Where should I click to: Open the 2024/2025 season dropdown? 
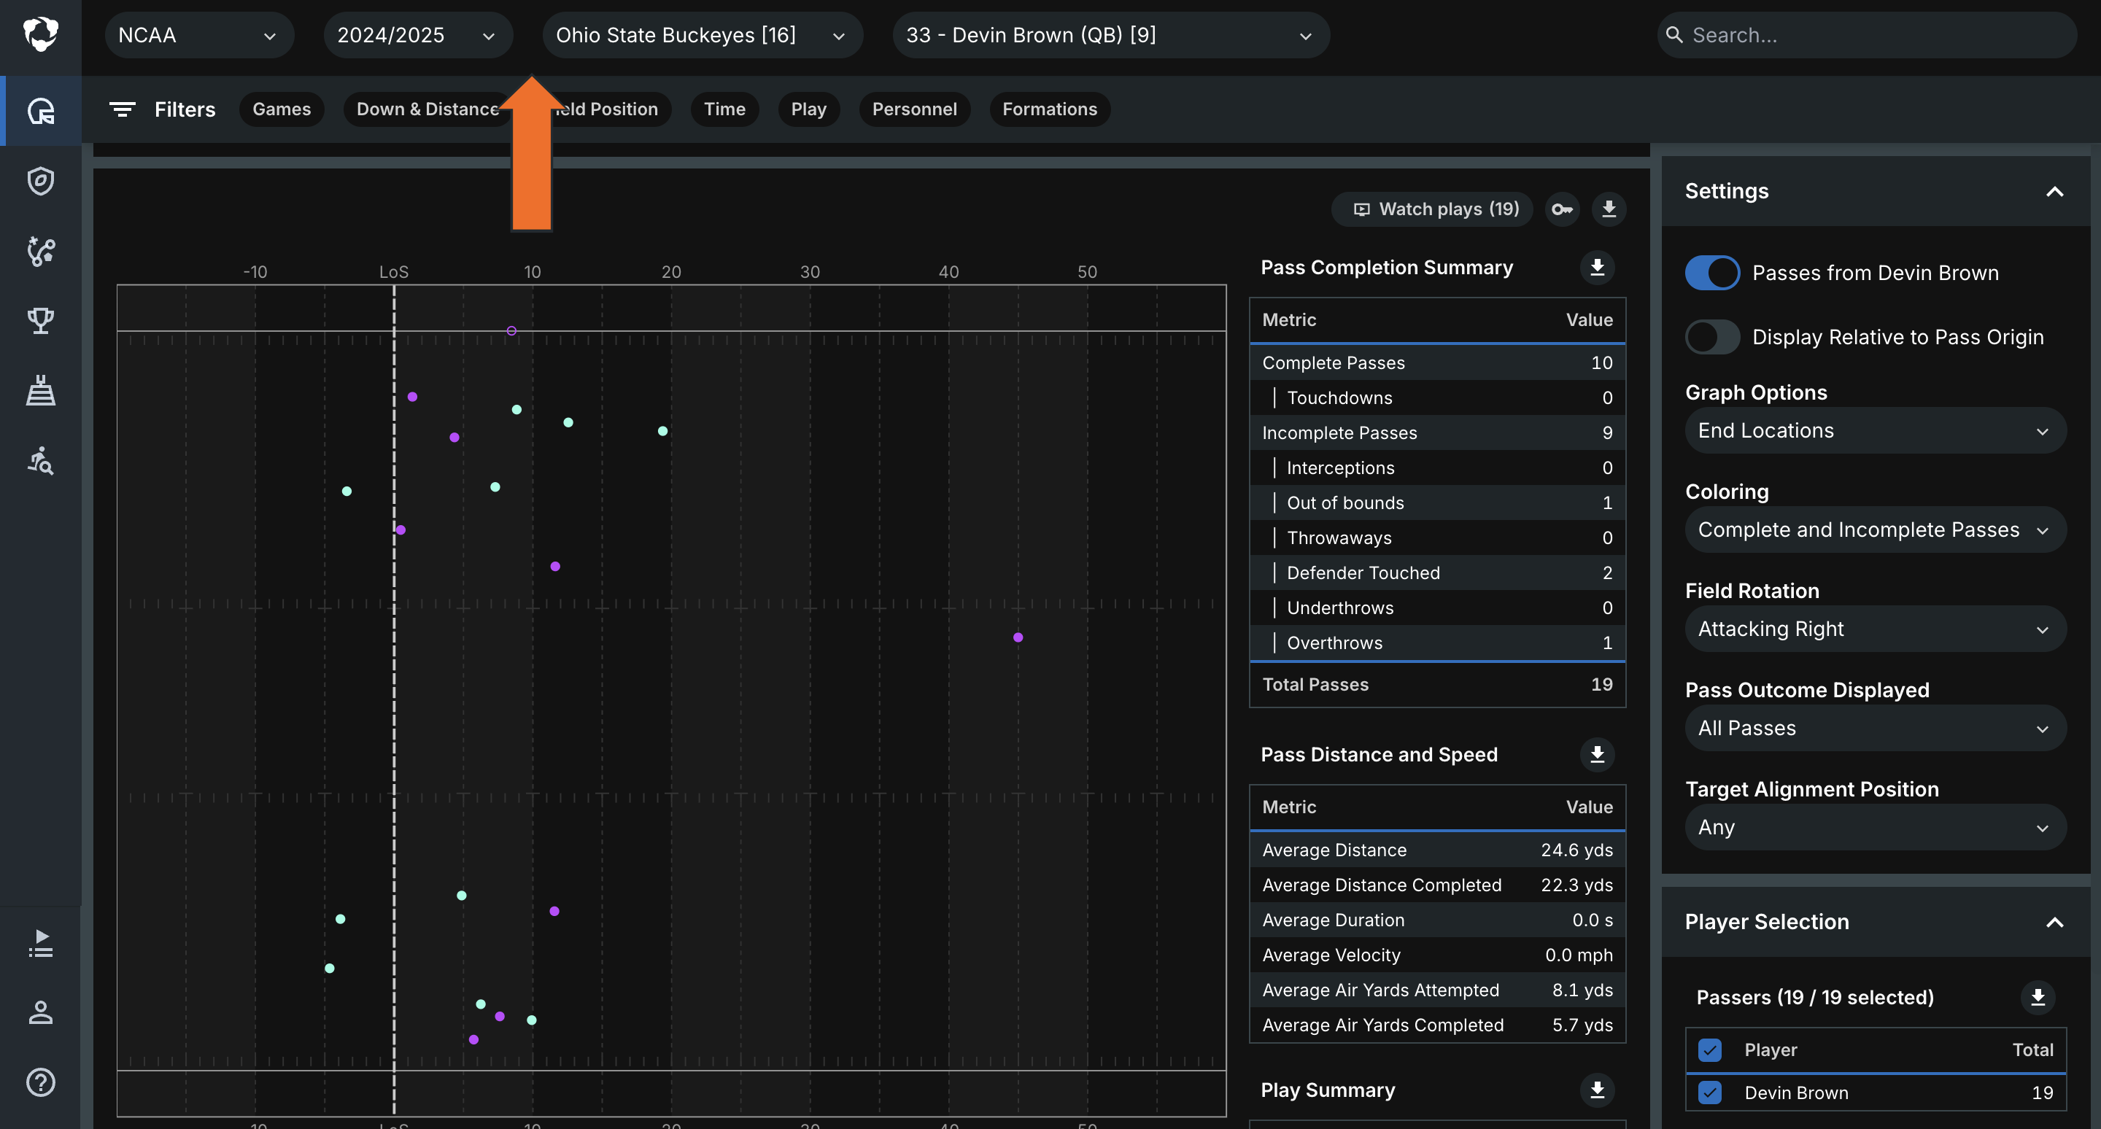coord(417,35)
